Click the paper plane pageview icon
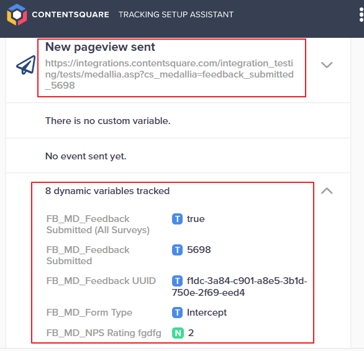Screen dimensions: 364x351 tap(25, 65)
